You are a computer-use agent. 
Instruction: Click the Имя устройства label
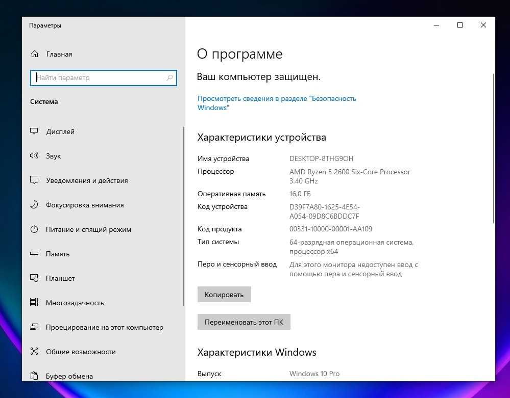point(223,159)
